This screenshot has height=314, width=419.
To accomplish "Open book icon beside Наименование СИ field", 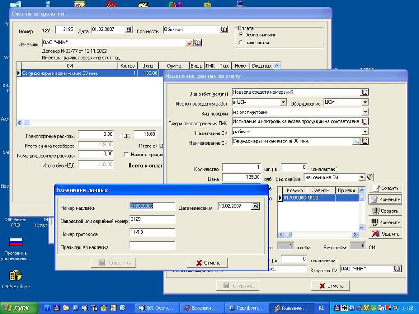I will click(x=364, y=142).
